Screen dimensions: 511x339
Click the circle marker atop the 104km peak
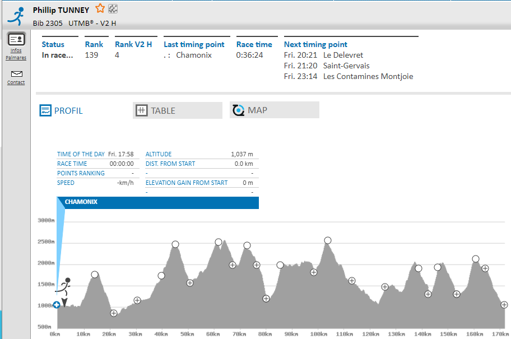(x=328, y=240)
